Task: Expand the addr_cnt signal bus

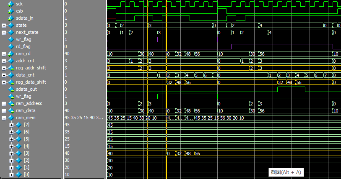Action: pyautogui.click(x=4, y=61)
